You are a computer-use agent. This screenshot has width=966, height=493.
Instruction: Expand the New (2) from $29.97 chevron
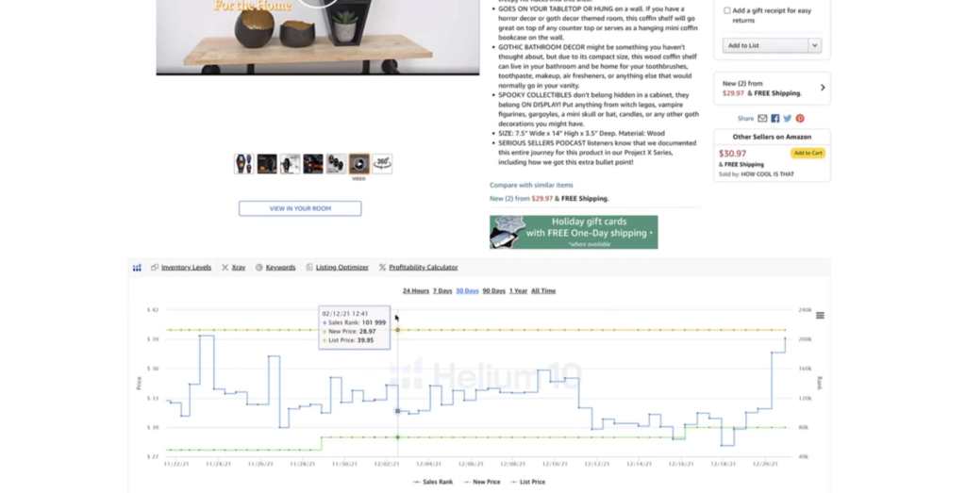point(823,88)
